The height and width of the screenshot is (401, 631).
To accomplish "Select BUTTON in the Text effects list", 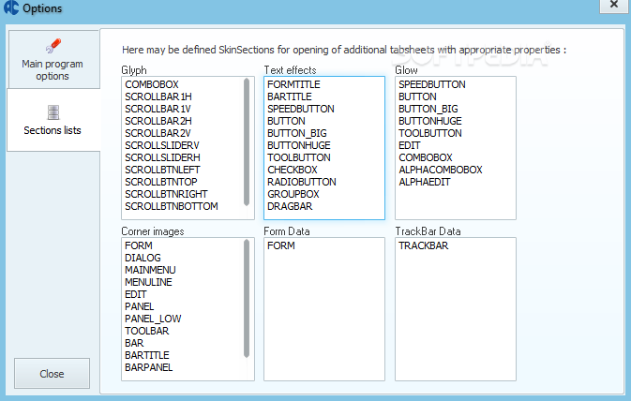I will [x=286, y=121].
